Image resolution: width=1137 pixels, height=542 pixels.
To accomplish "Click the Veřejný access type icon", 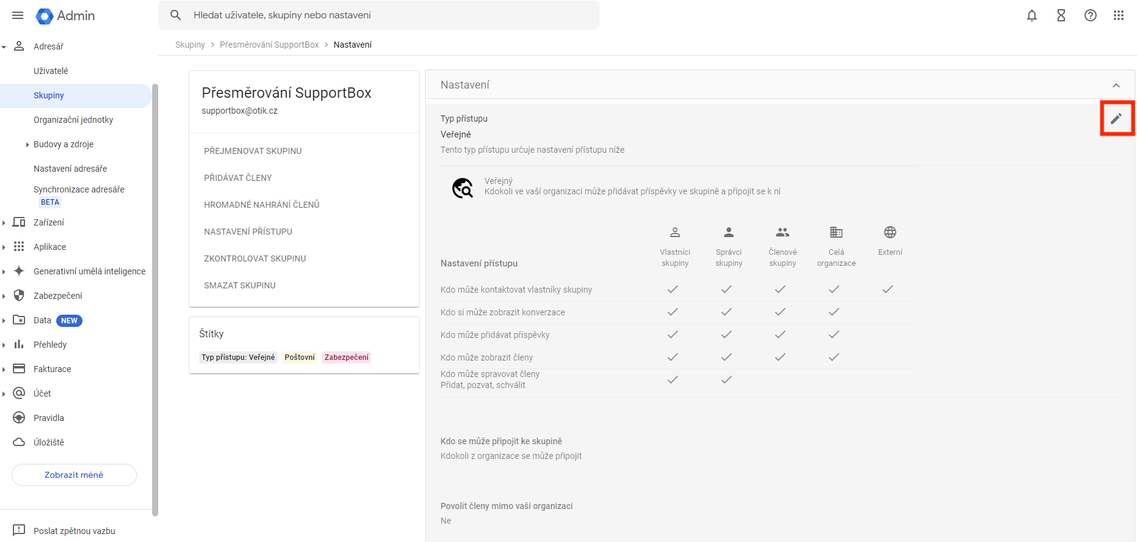I will 462,188.
